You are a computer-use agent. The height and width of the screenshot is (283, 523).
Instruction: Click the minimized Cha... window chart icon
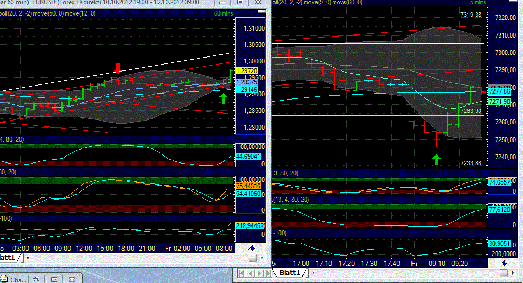4,279
